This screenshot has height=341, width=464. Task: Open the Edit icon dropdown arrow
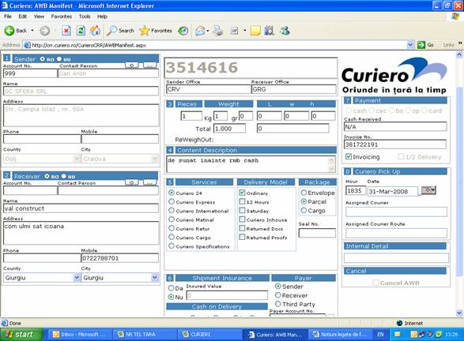click(244, 31)
